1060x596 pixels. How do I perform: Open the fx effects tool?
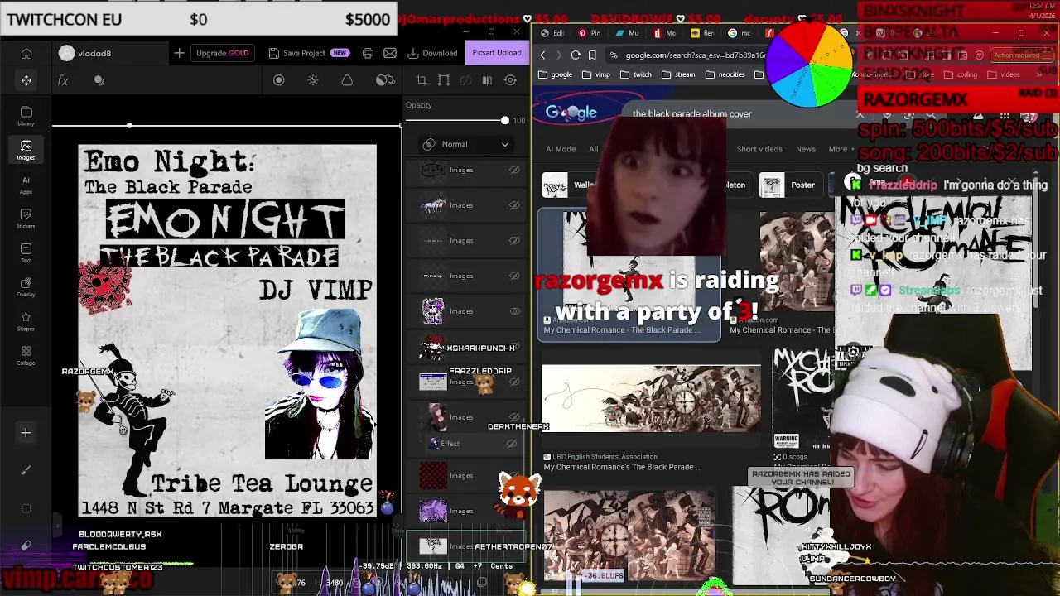63,80
